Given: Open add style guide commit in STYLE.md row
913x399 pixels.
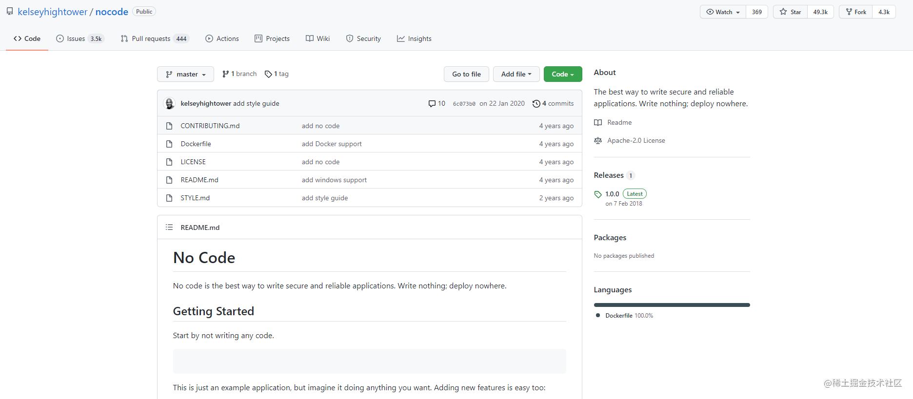Looking at the screenshot, I should click(325, 198).
